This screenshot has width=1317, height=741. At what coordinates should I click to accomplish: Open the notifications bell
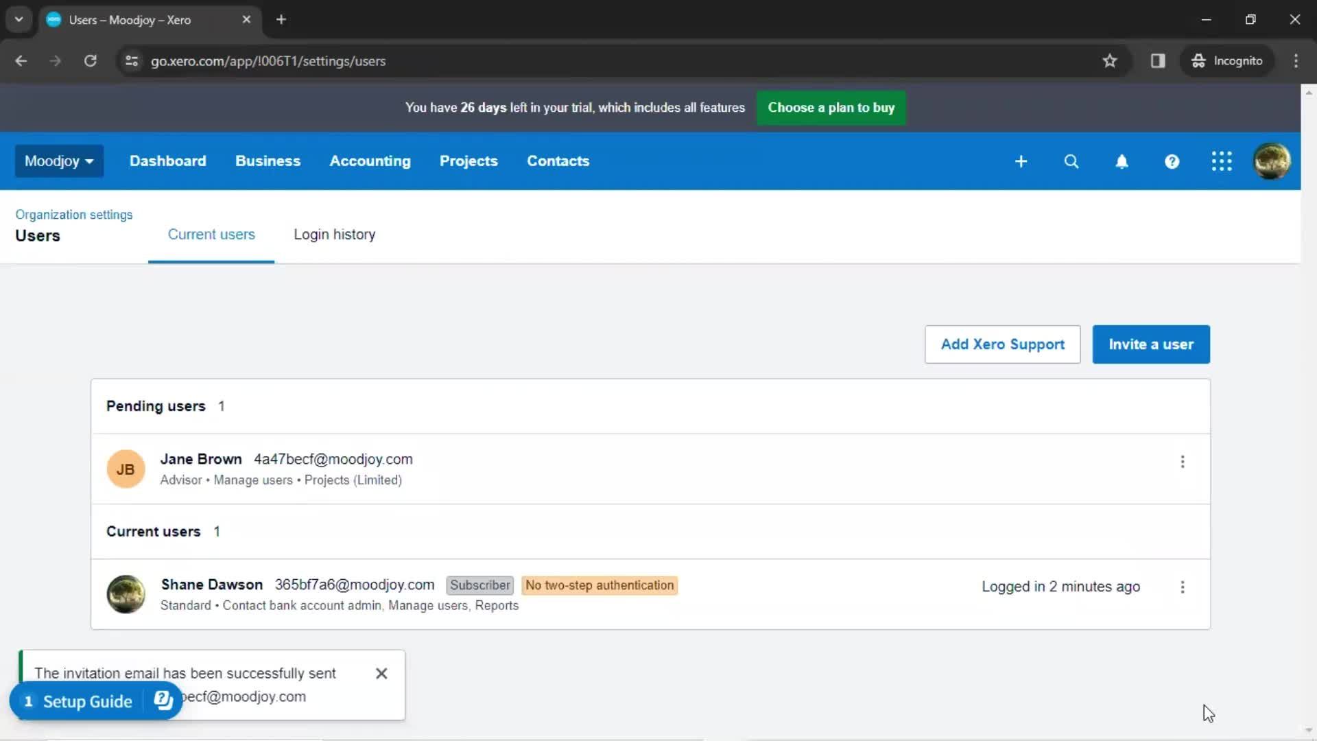(x=1122, y=161)
